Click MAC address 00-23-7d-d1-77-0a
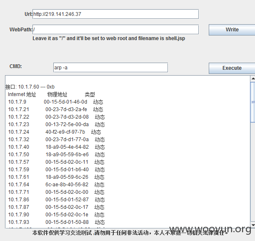This screenshot has width=255, height=241. point(67,140)
